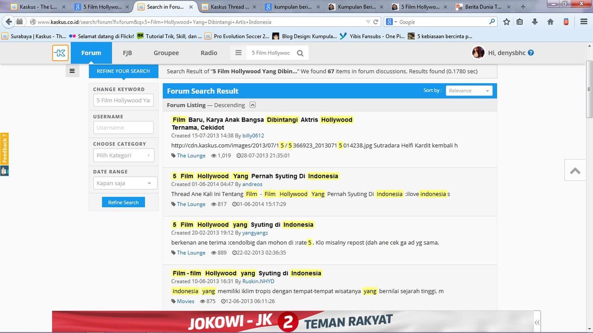Switch to the 'Kaskus Thread...' browser tab
The height and width of the screenshot is (333, 593).
coord(230,7)
